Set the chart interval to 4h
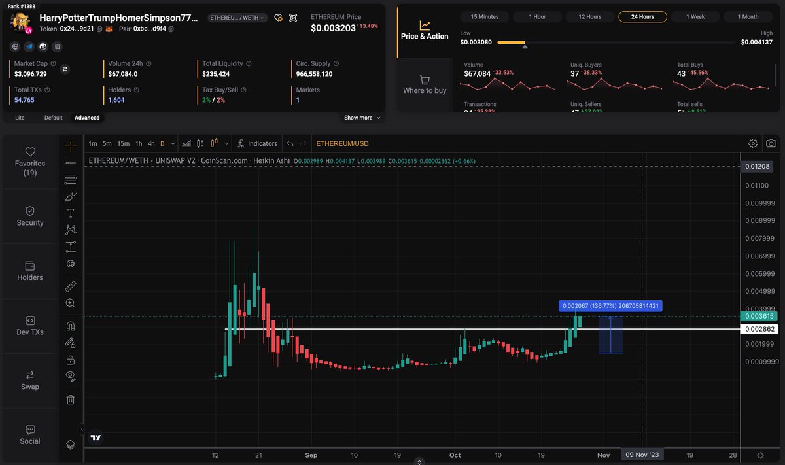This screenshot has height=465, width=785. (x=151, y=143)
